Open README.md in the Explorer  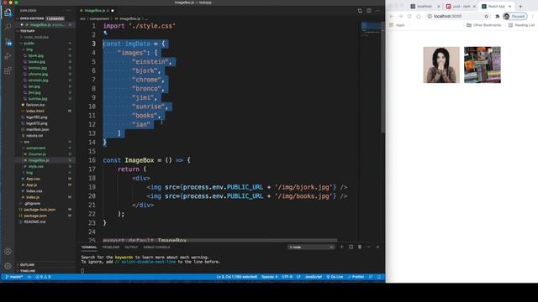(x=34, y=221)
